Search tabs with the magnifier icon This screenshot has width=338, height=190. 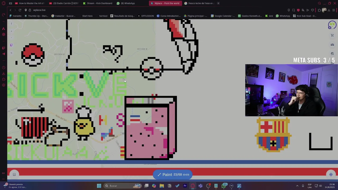319,3
